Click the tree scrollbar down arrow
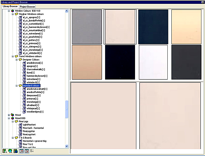 67,146
